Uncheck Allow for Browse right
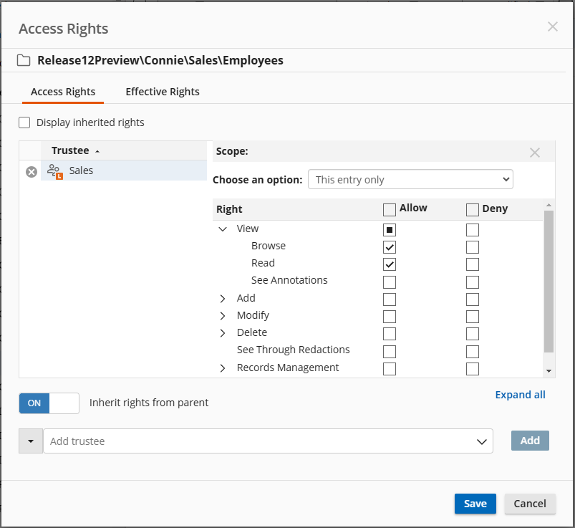Screen dimensions: 575x528 390,247
